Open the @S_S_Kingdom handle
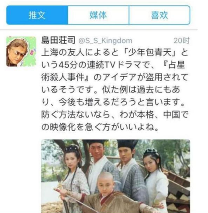The width and height of the screenshot is (208, 213). (x=105, y=41)
